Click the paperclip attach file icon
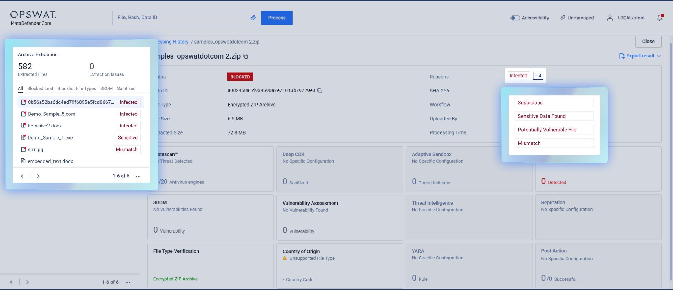This screenshot has width=673, height=290. click(253, 18)
